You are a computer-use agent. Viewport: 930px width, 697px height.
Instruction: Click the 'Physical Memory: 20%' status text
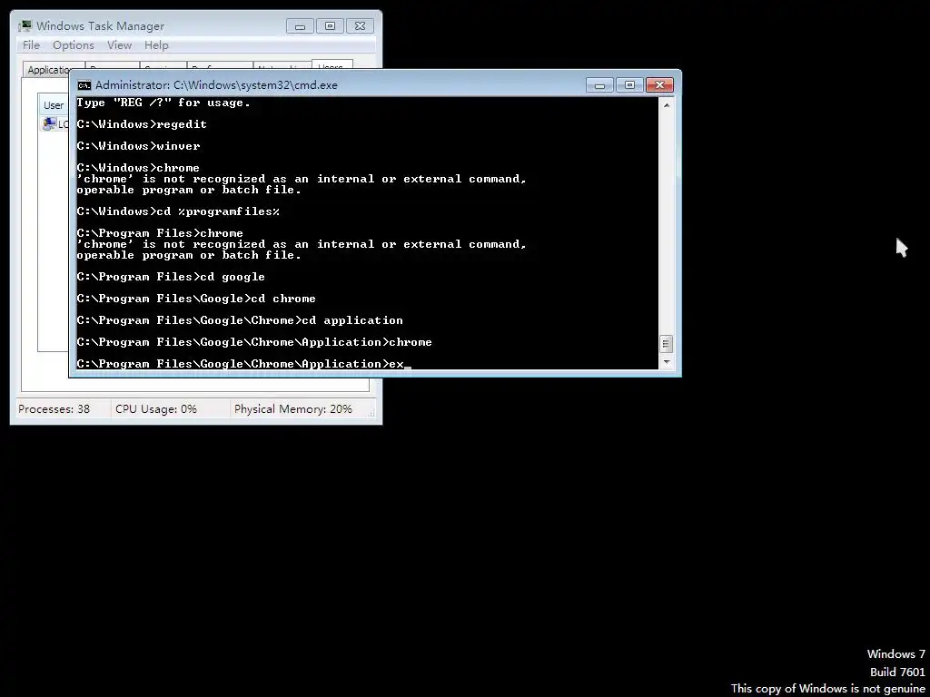(x=293, y=409)
